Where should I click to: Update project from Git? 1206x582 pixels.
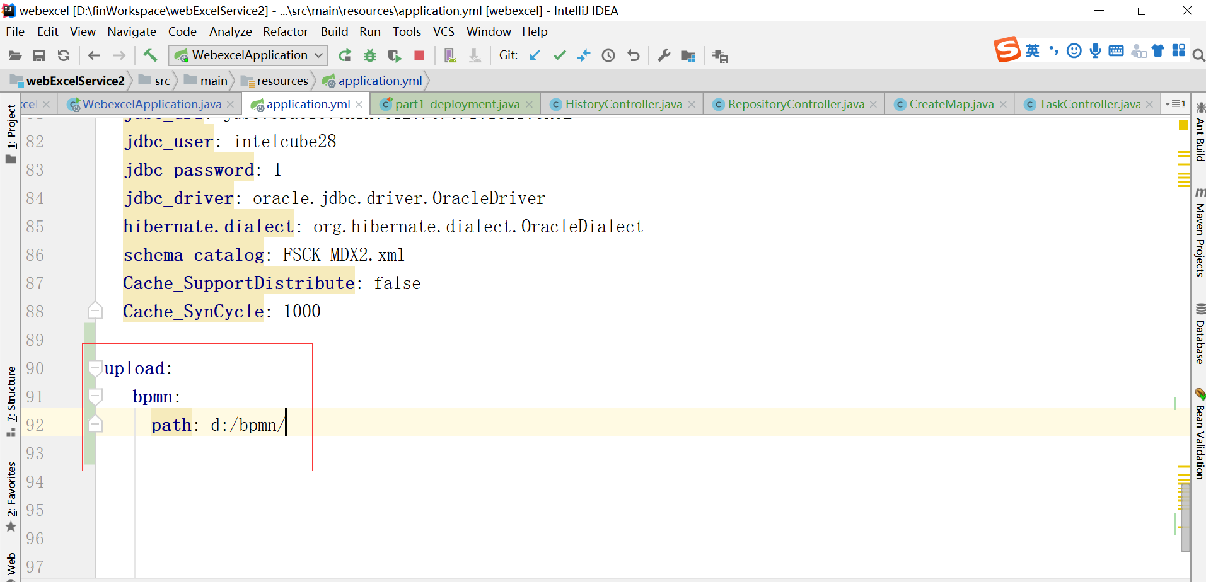click(535, 55)
